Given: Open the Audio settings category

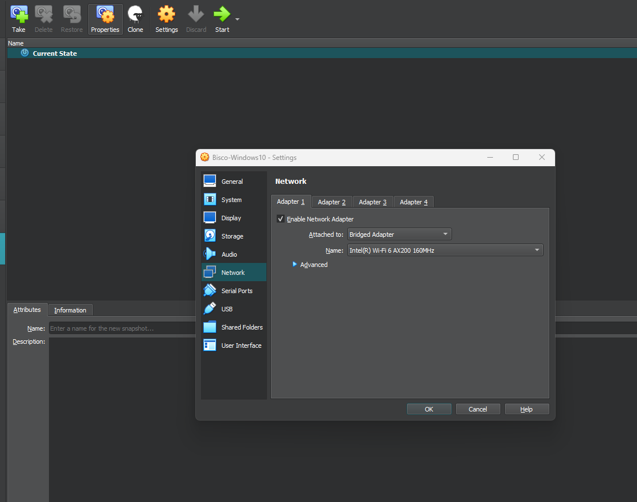Looking at the screenshot, I should point(229,254).
